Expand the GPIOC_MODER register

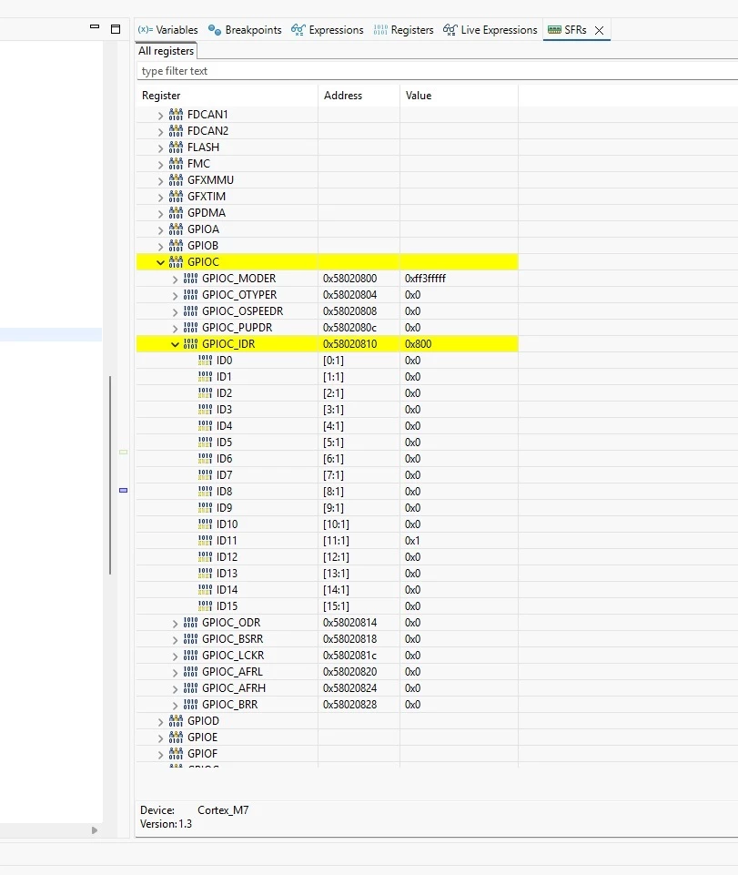[175, 279]
